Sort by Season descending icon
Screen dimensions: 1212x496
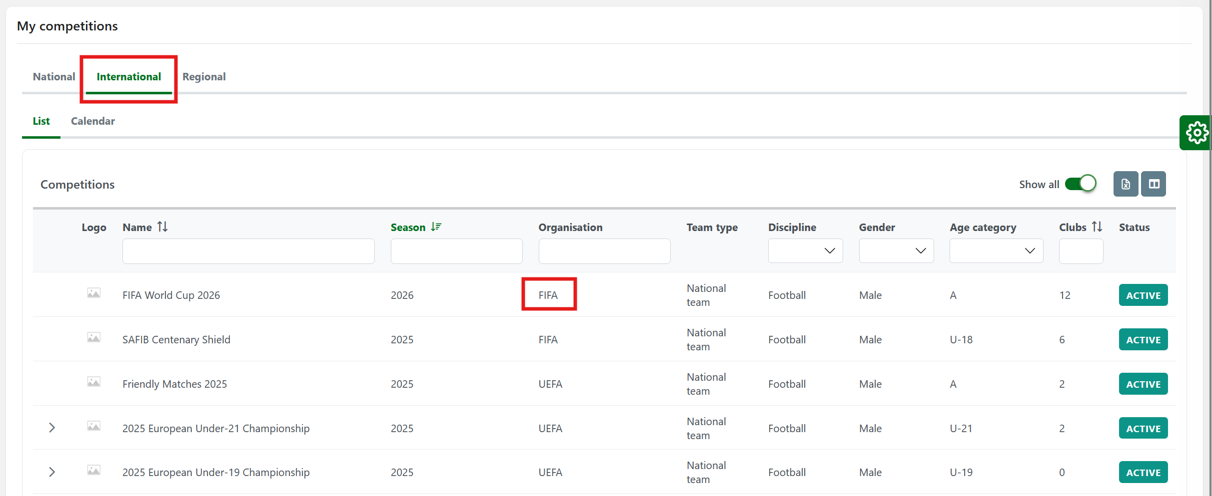click(436, 227)
